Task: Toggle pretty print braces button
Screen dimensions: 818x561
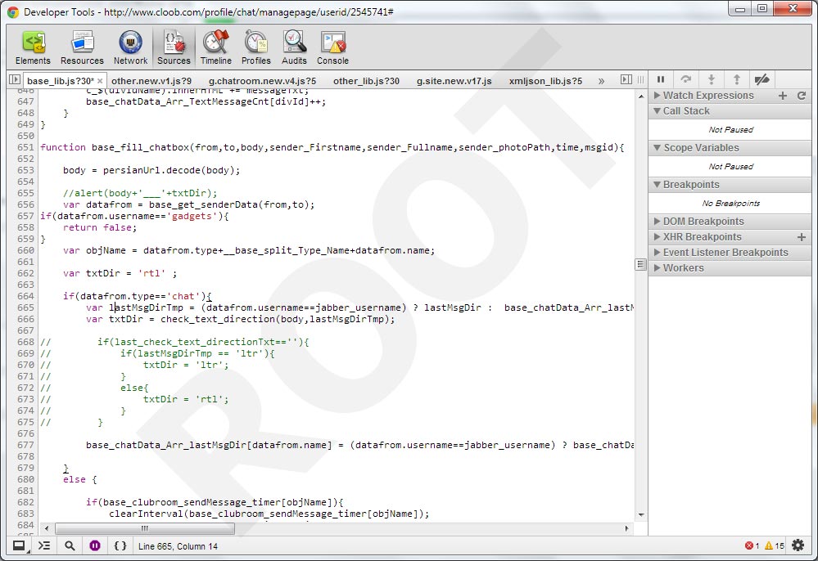Action: point(120,545)
